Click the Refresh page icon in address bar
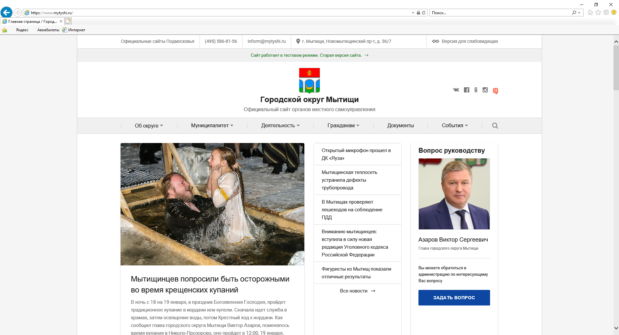Image resolution: width=619 pixels, height=335 pixels. tap(424, 13)
